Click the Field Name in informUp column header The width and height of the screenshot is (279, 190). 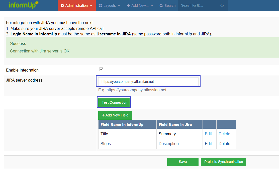(x=127, y=124)
